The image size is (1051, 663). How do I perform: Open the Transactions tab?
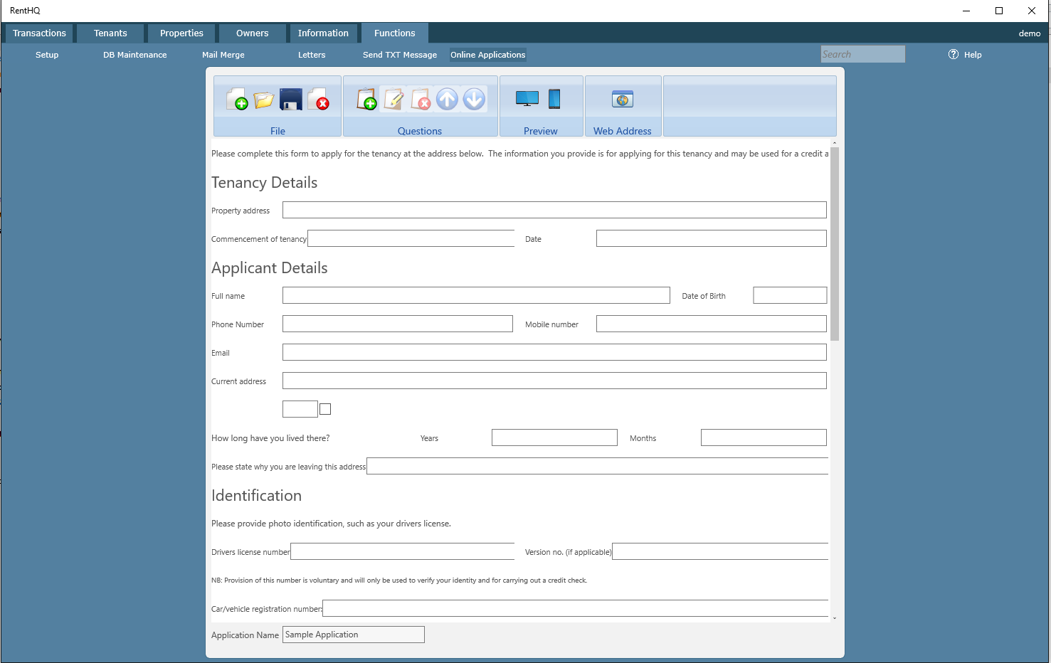(x=39, y=33)
